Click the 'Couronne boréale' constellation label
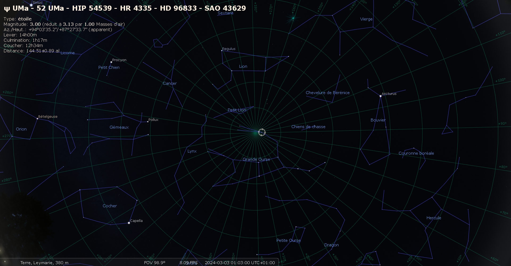 [x=416, y=153]
